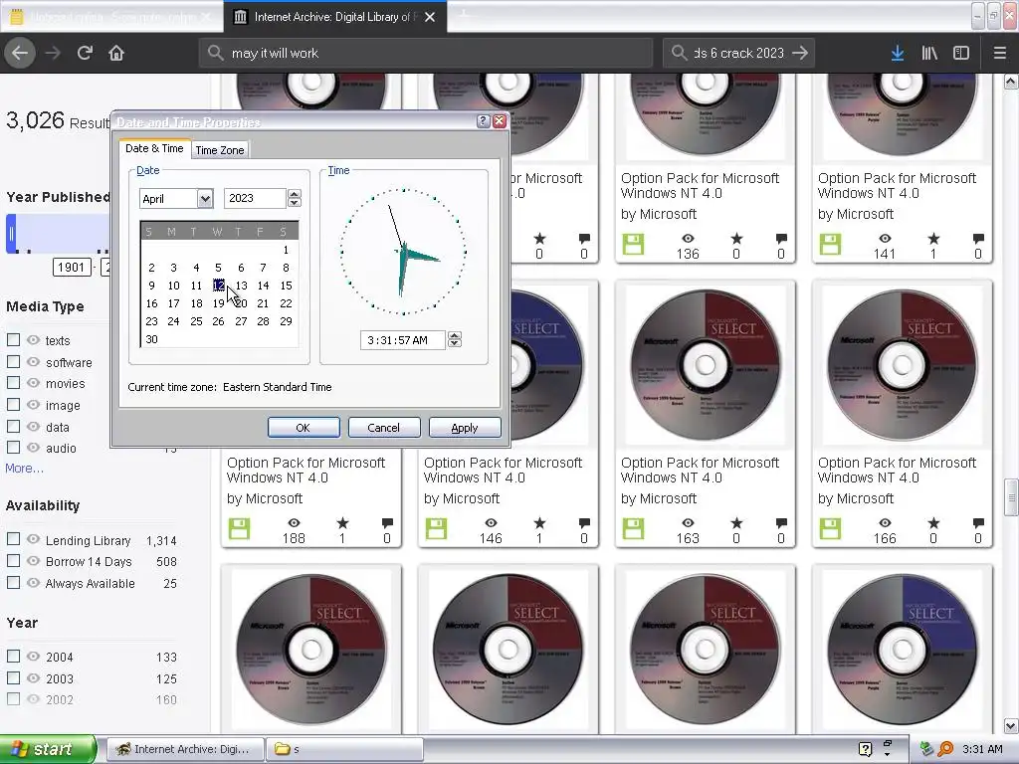Check the 2004 year checkbox
Screen dimensions: 1019x764
tap(13, 657)
